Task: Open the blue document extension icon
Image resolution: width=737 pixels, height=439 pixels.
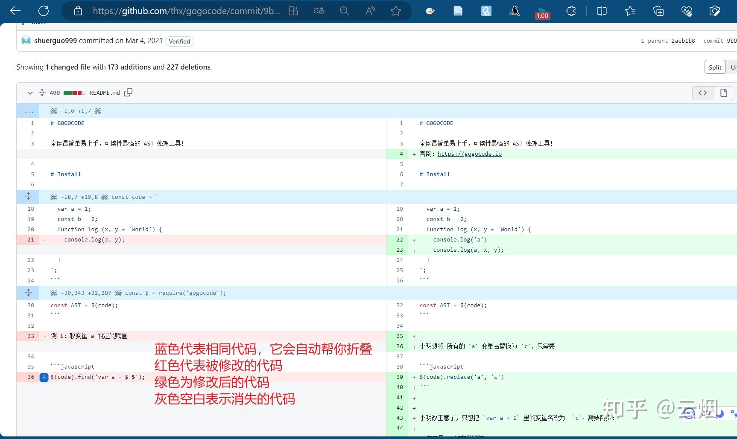Action: click(x=458, y=11)
